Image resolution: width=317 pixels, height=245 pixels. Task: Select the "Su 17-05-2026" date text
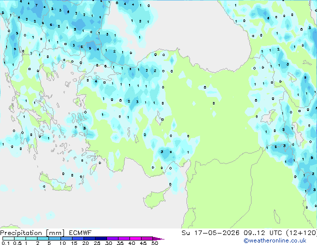[210, 233]
